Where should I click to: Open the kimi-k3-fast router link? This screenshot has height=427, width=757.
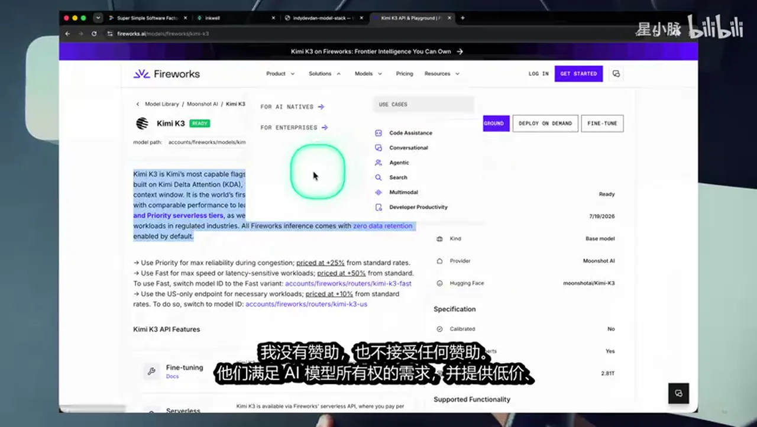coord(348,284)
